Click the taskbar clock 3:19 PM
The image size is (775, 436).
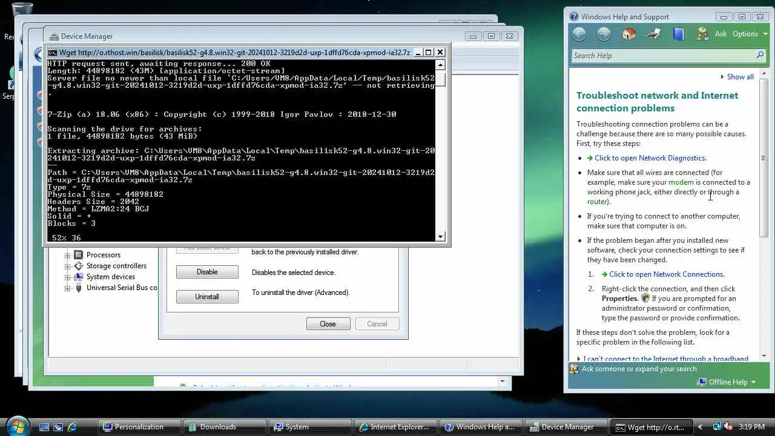pos(751,427)
